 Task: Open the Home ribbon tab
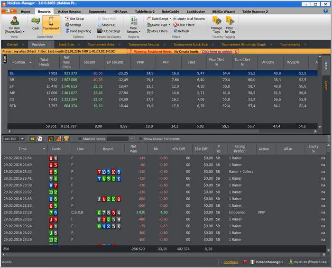click(26, 11)
